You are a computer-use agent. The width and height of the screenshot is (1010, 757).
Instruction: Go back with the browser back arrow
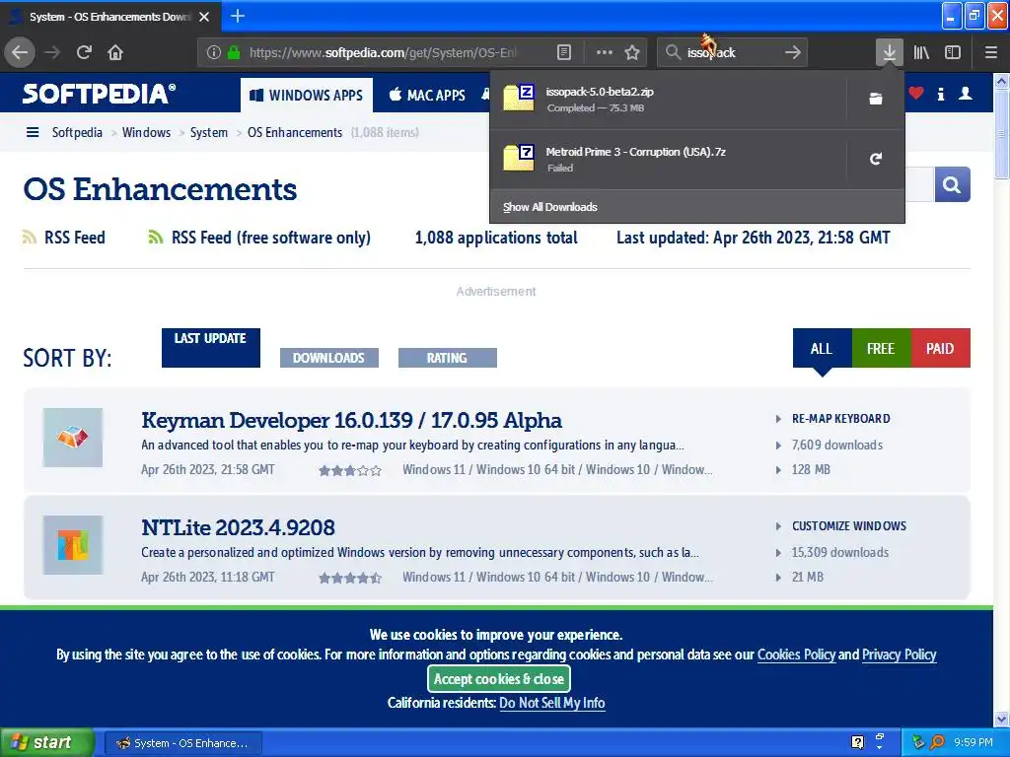20,52
